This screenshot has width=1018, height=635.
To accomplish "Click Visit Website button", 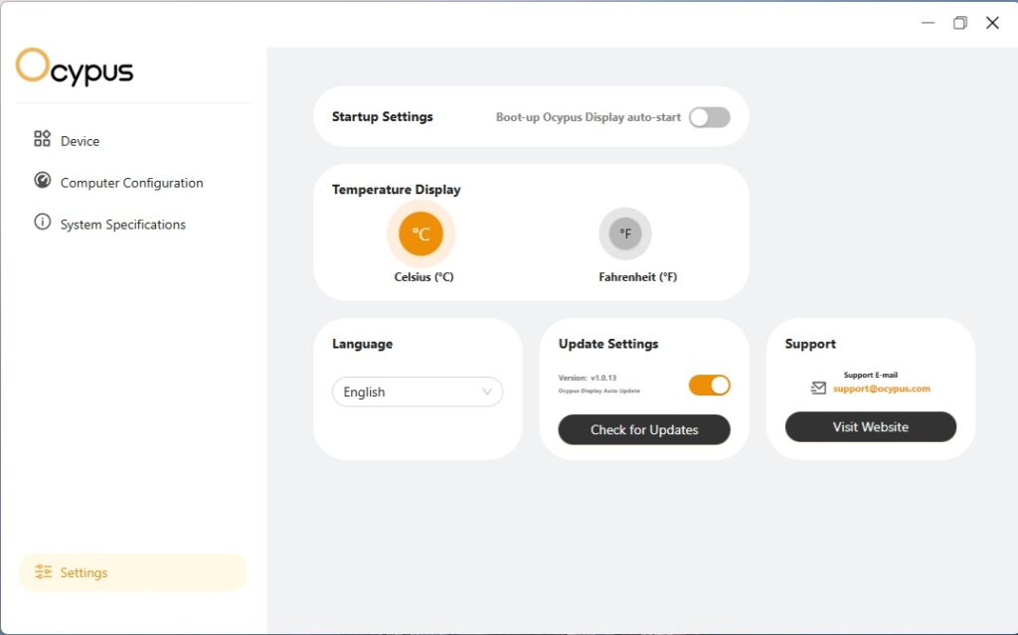I will [x=871, y=426].
